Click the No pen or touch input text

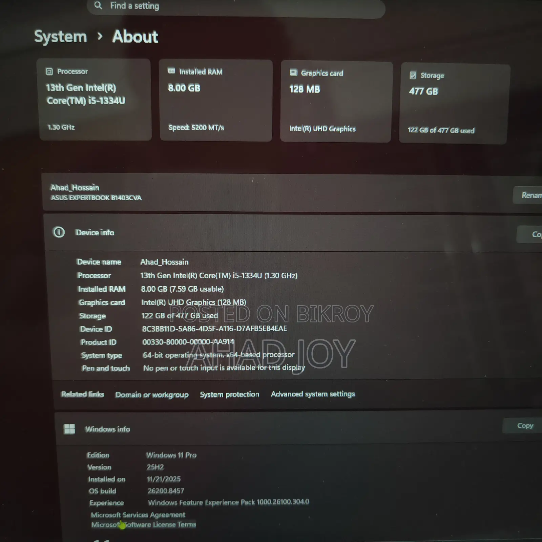(x=224, y=368)
